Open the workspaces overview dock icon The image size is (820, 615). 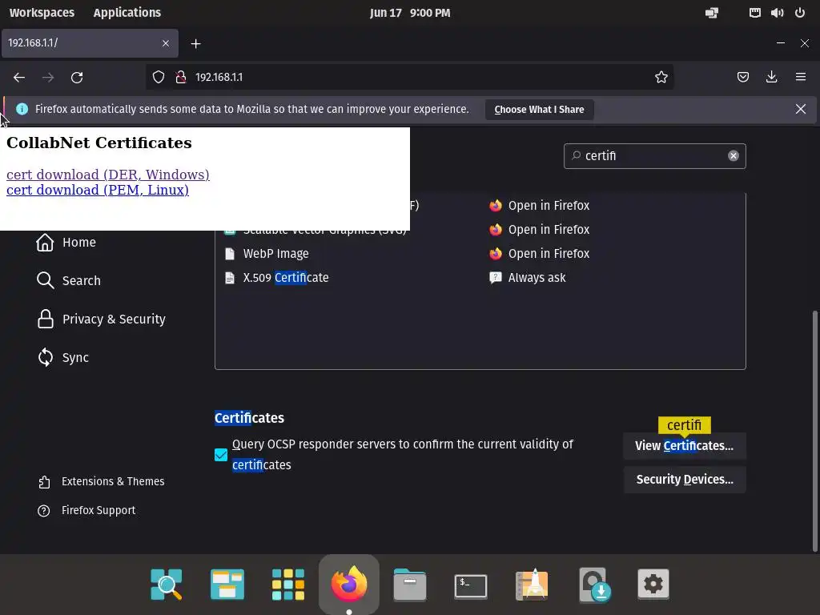[x=227, y=584]
